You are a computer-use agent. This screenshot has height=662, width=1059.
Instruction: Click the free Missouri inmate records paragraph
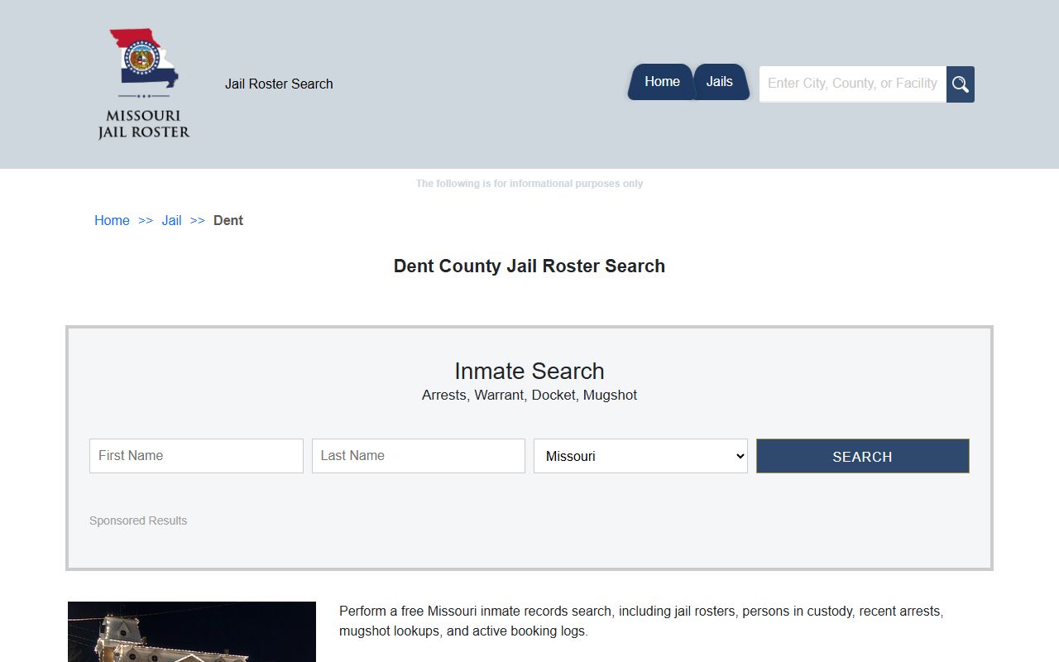pyautogui.click(x=641, y=621)
